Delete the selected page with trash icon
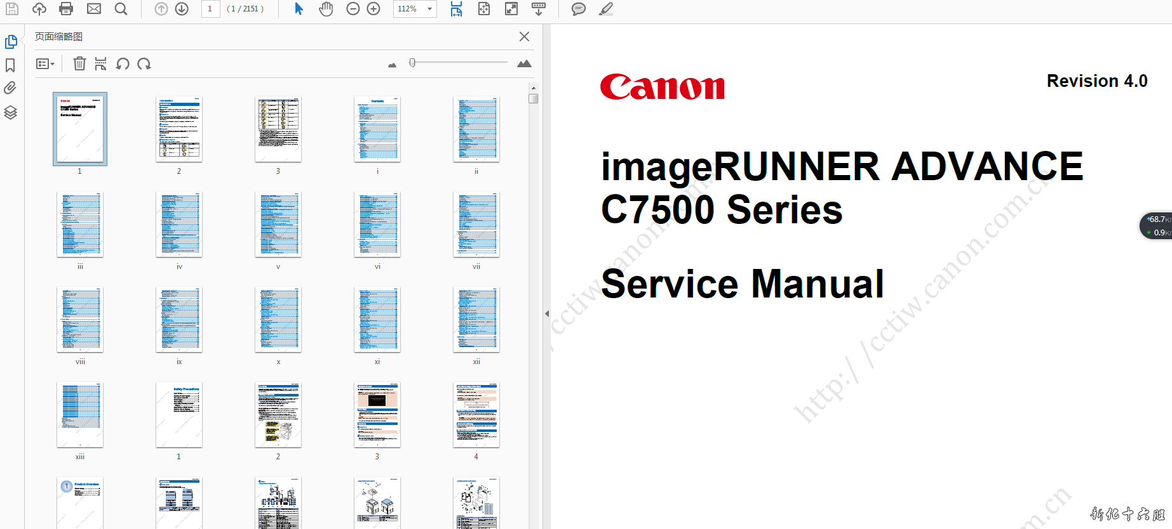 pyautogui.click(x=79, y=63)
